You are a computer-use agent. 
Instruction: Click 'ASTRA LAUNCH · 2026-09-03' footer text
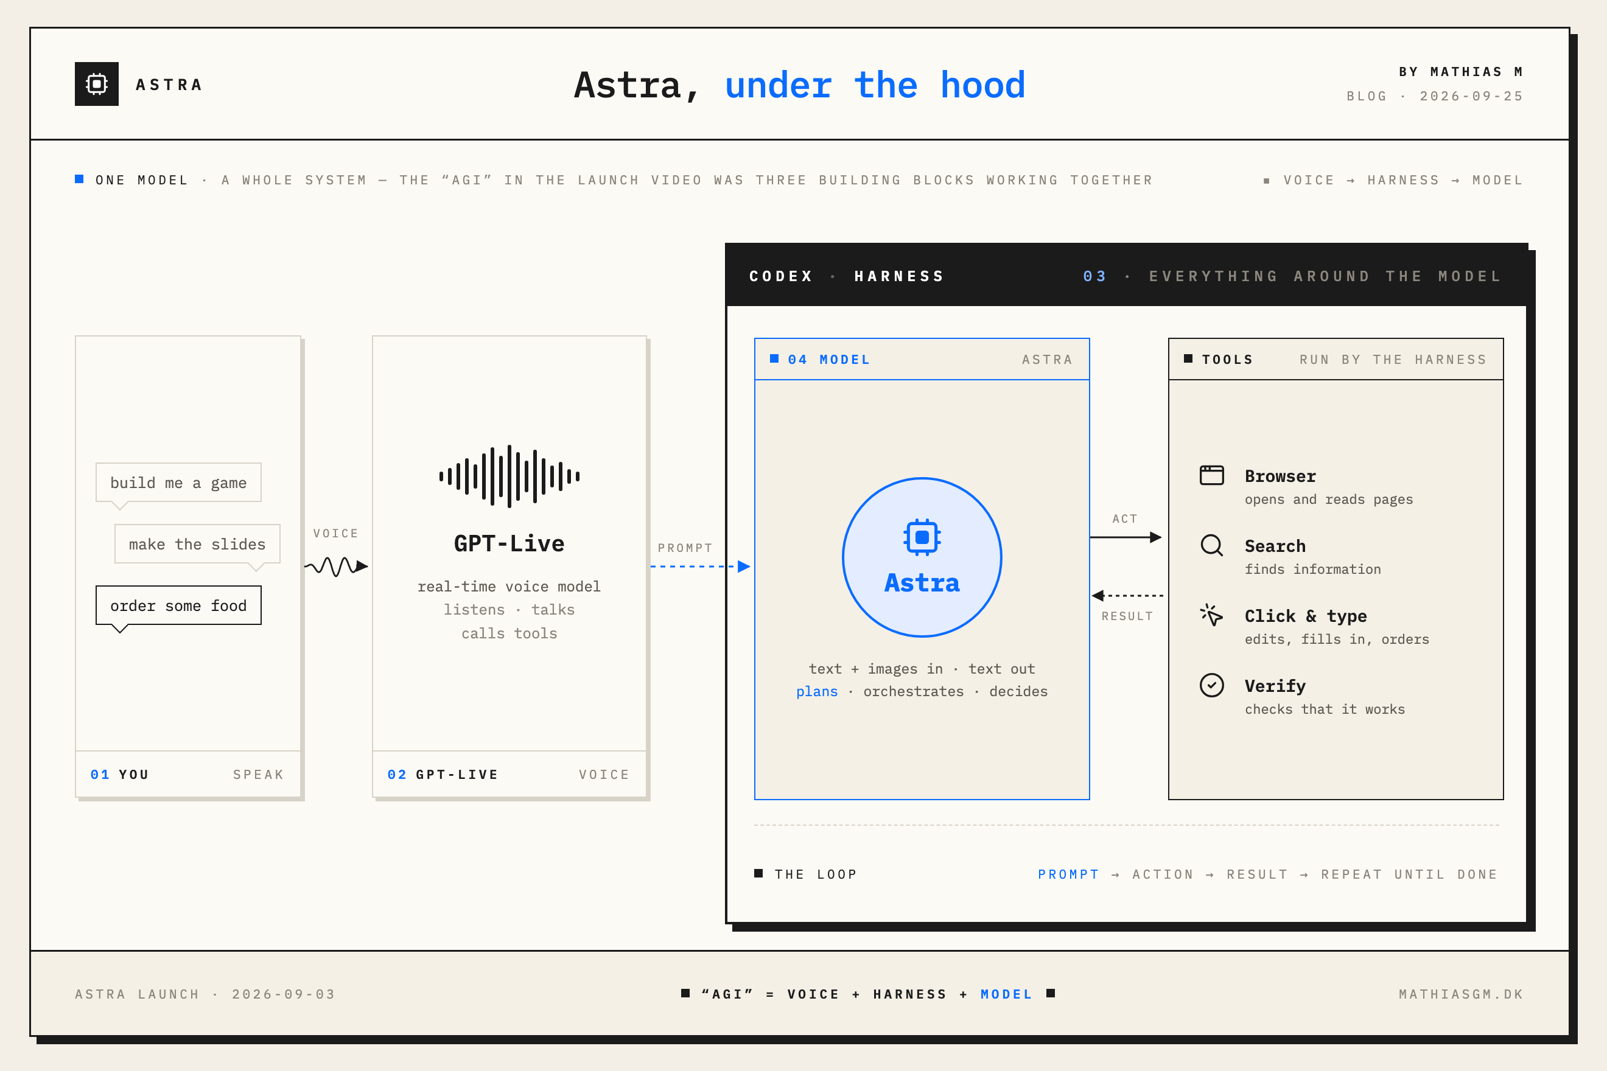pyautogui.click(x=205, y=994)
